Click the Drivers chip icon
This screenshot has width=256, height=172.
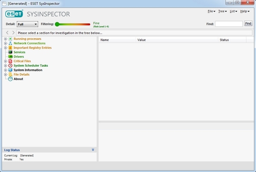click(10, 56)
